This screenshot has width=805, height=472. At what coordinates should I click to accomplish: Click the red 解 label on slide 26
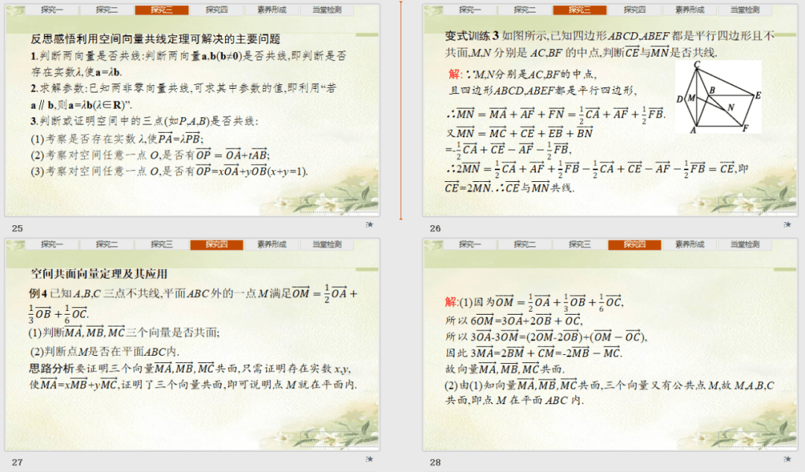(x=455, y=74)
